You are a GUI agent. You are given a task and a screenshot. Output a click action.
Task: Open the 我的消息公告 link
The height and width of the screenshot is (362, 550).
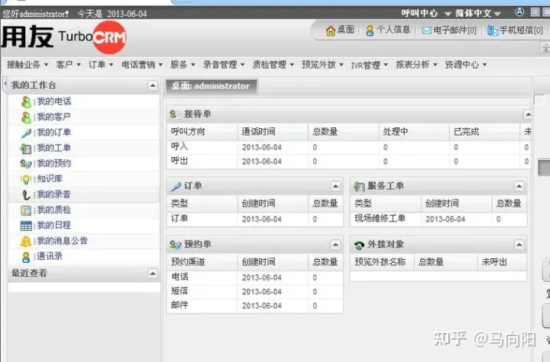(63, 241)
